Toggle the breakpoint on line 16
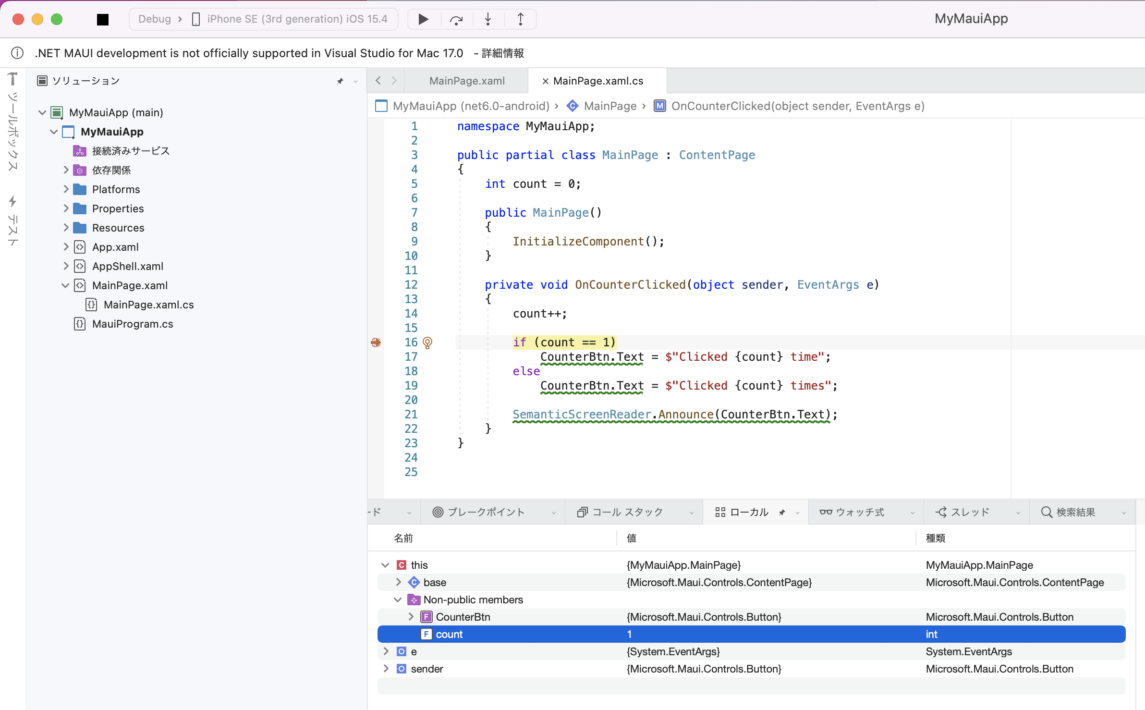1145x710 pixels. point(376,343)
